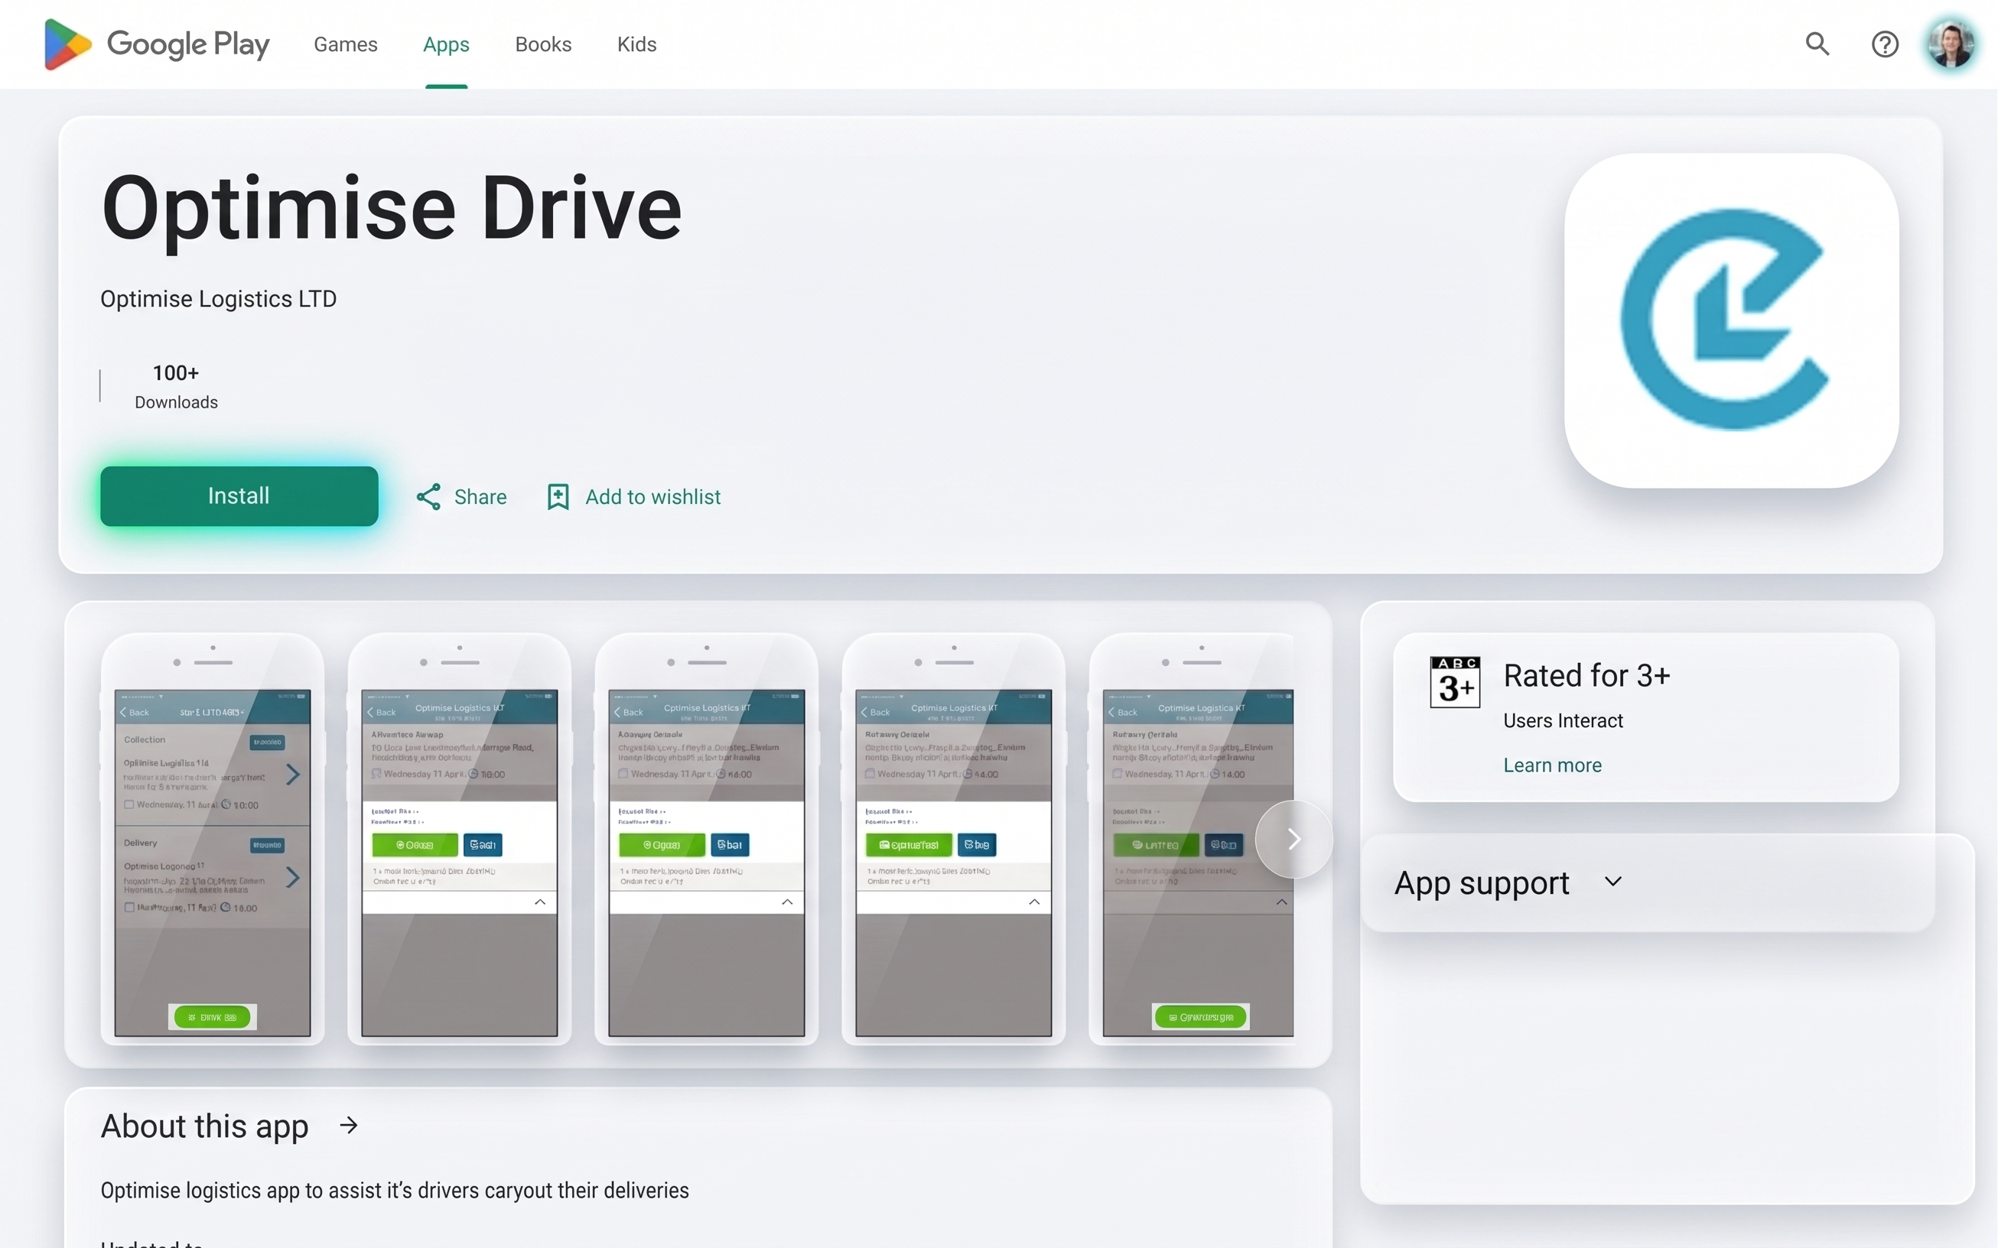Open the second app screenshot thumbnail
This screenshot has width=1998, height=1248.
[459, 839]
